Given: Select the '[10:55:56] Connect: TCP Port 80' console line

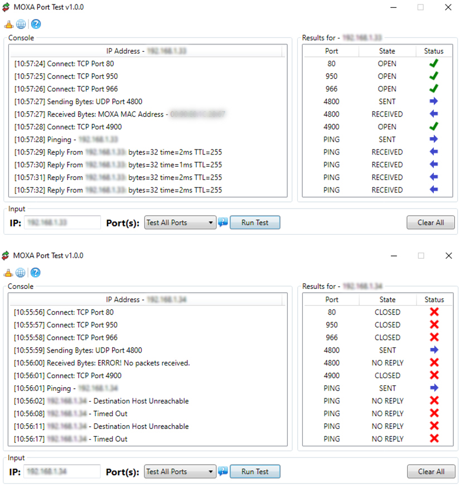Looking at the screenshot, I should (64, 312).
